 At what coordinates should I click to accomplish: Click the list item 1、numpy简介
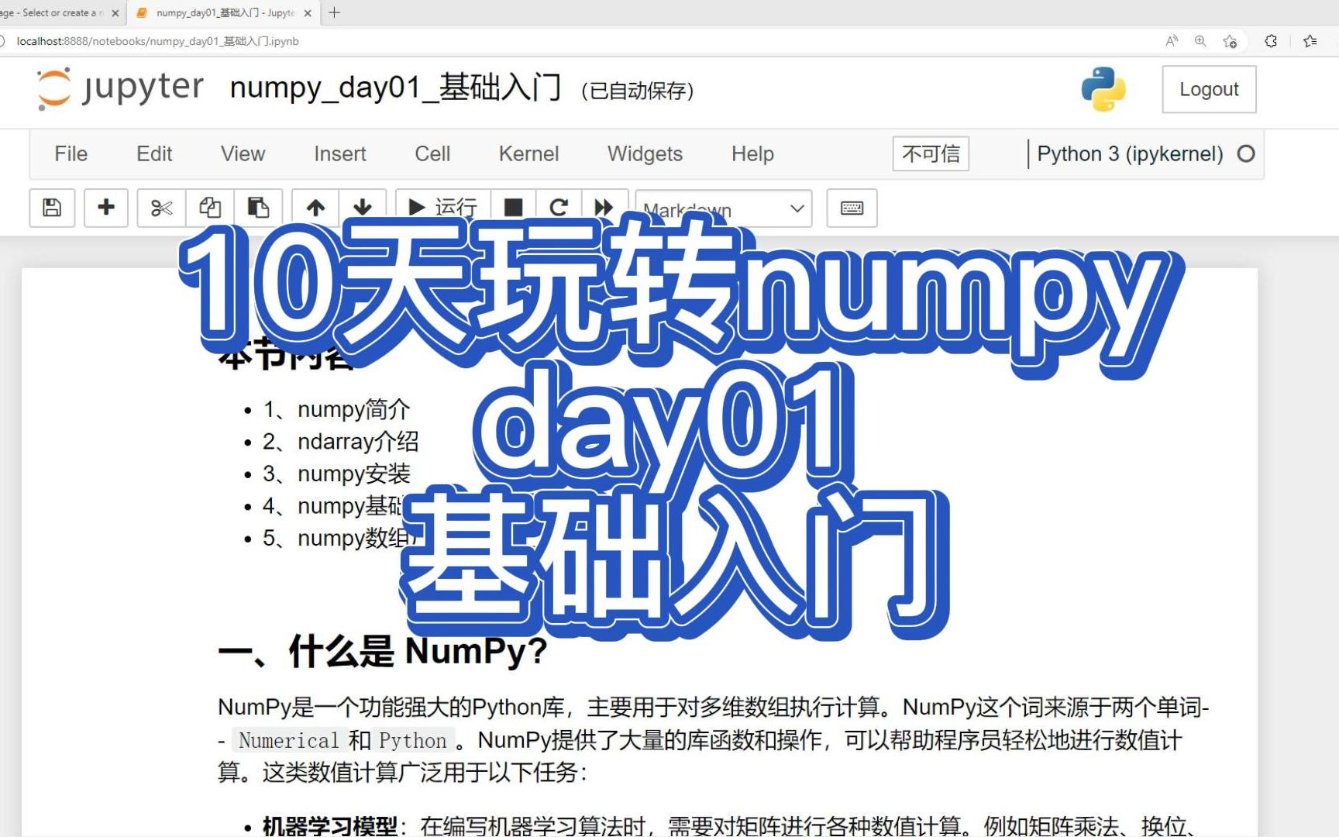coord(336,409)
